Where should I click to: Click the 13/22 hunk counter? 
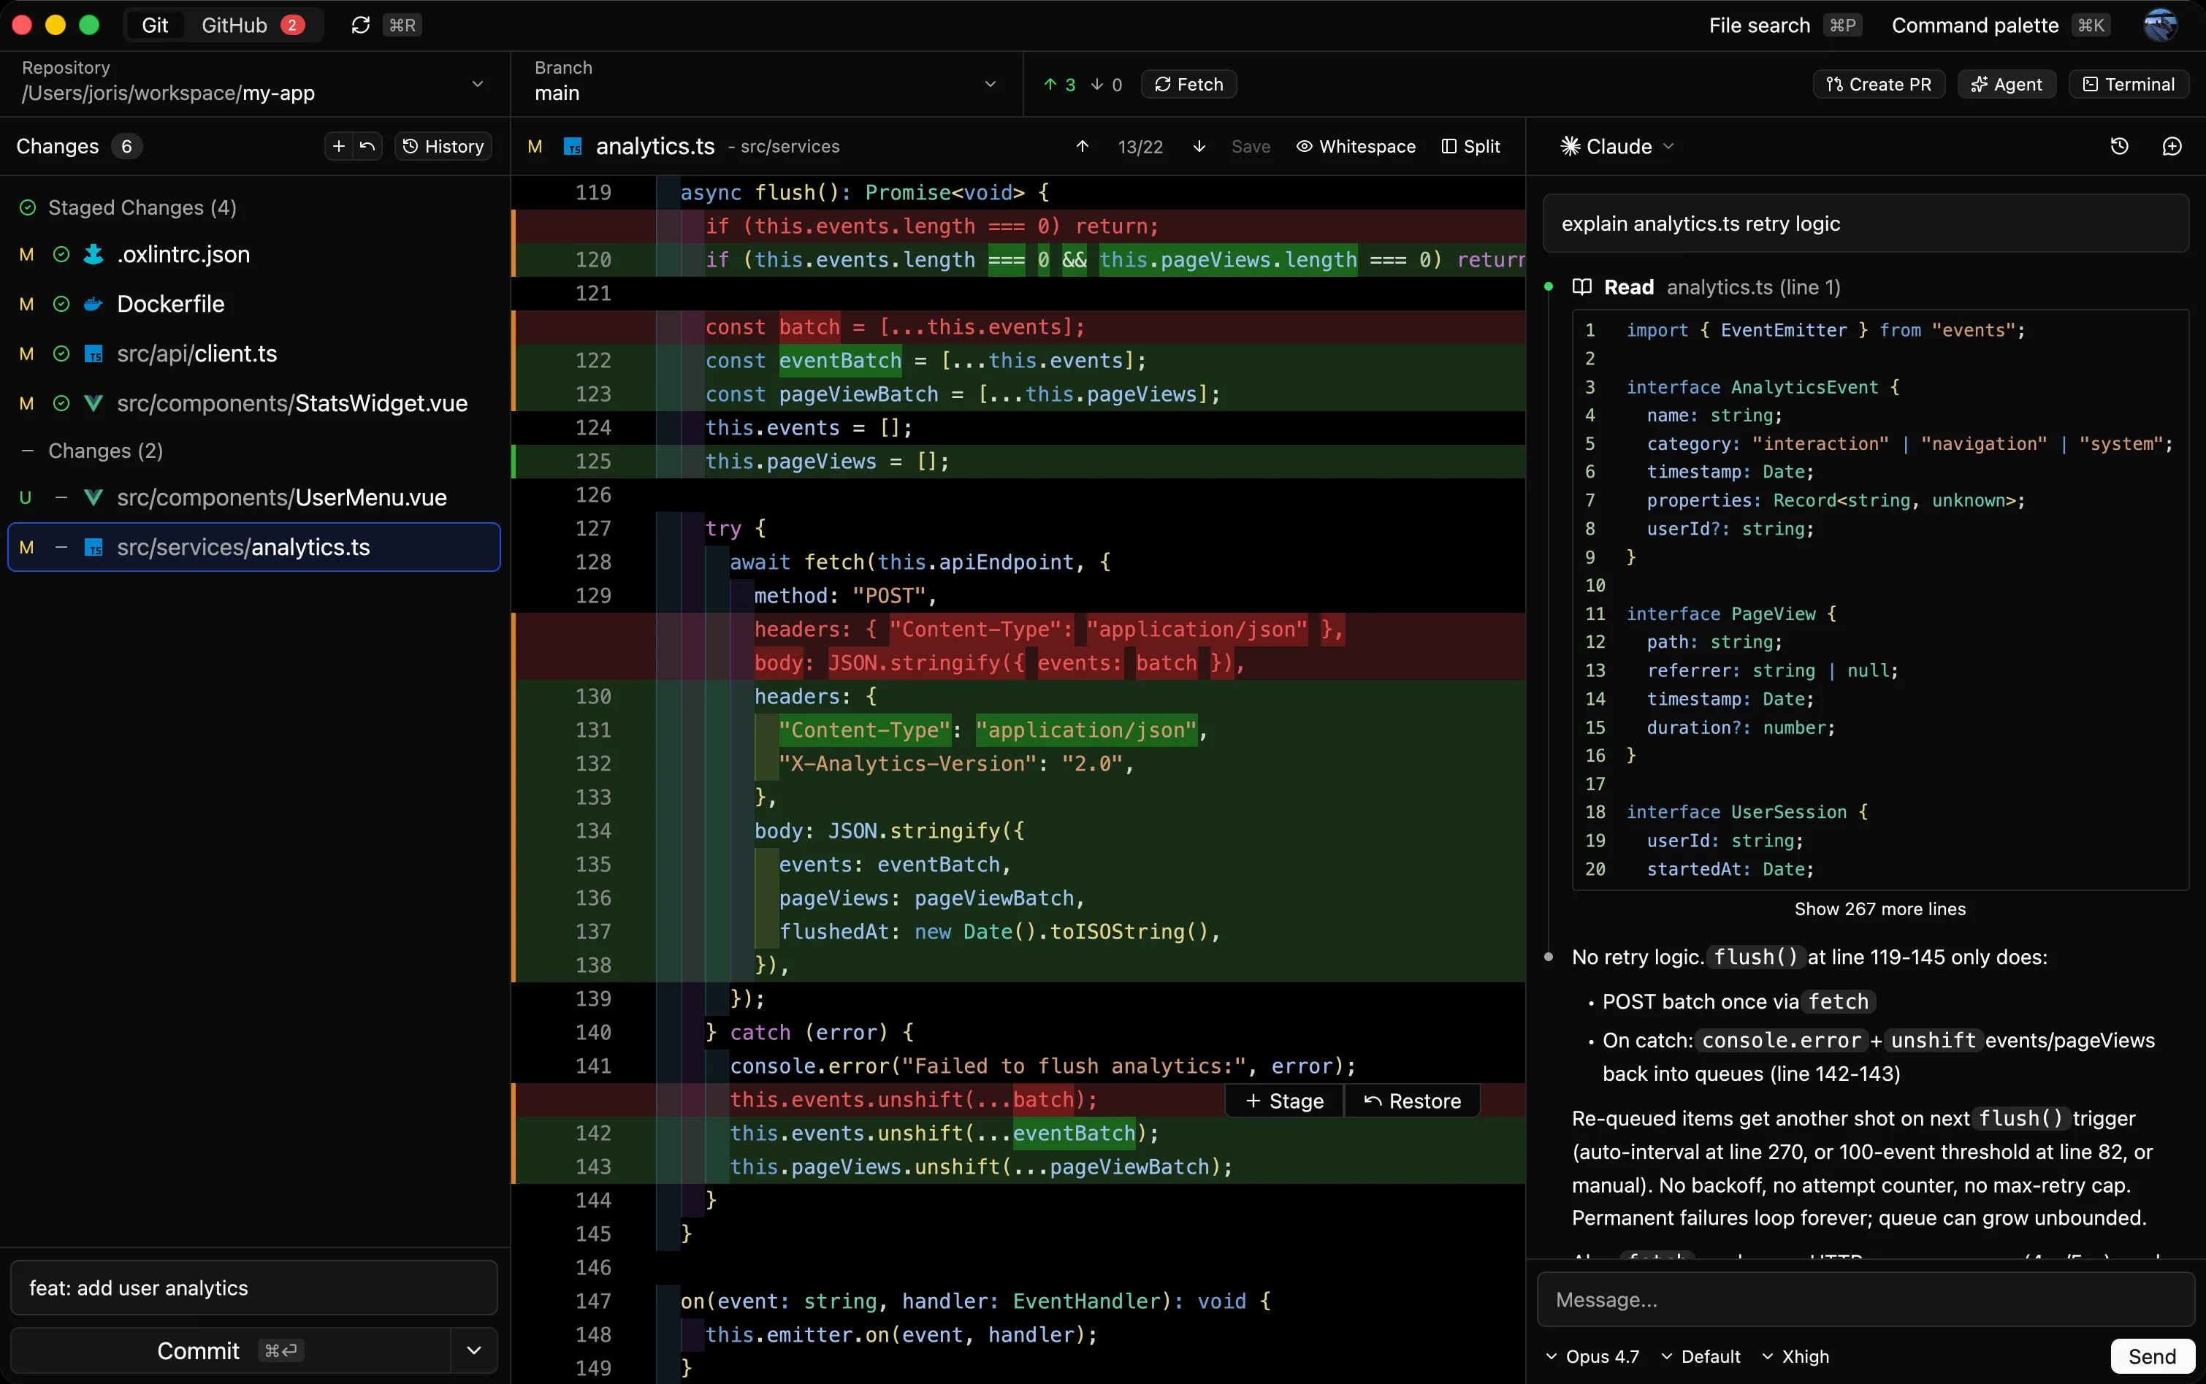coord(1140,147)
